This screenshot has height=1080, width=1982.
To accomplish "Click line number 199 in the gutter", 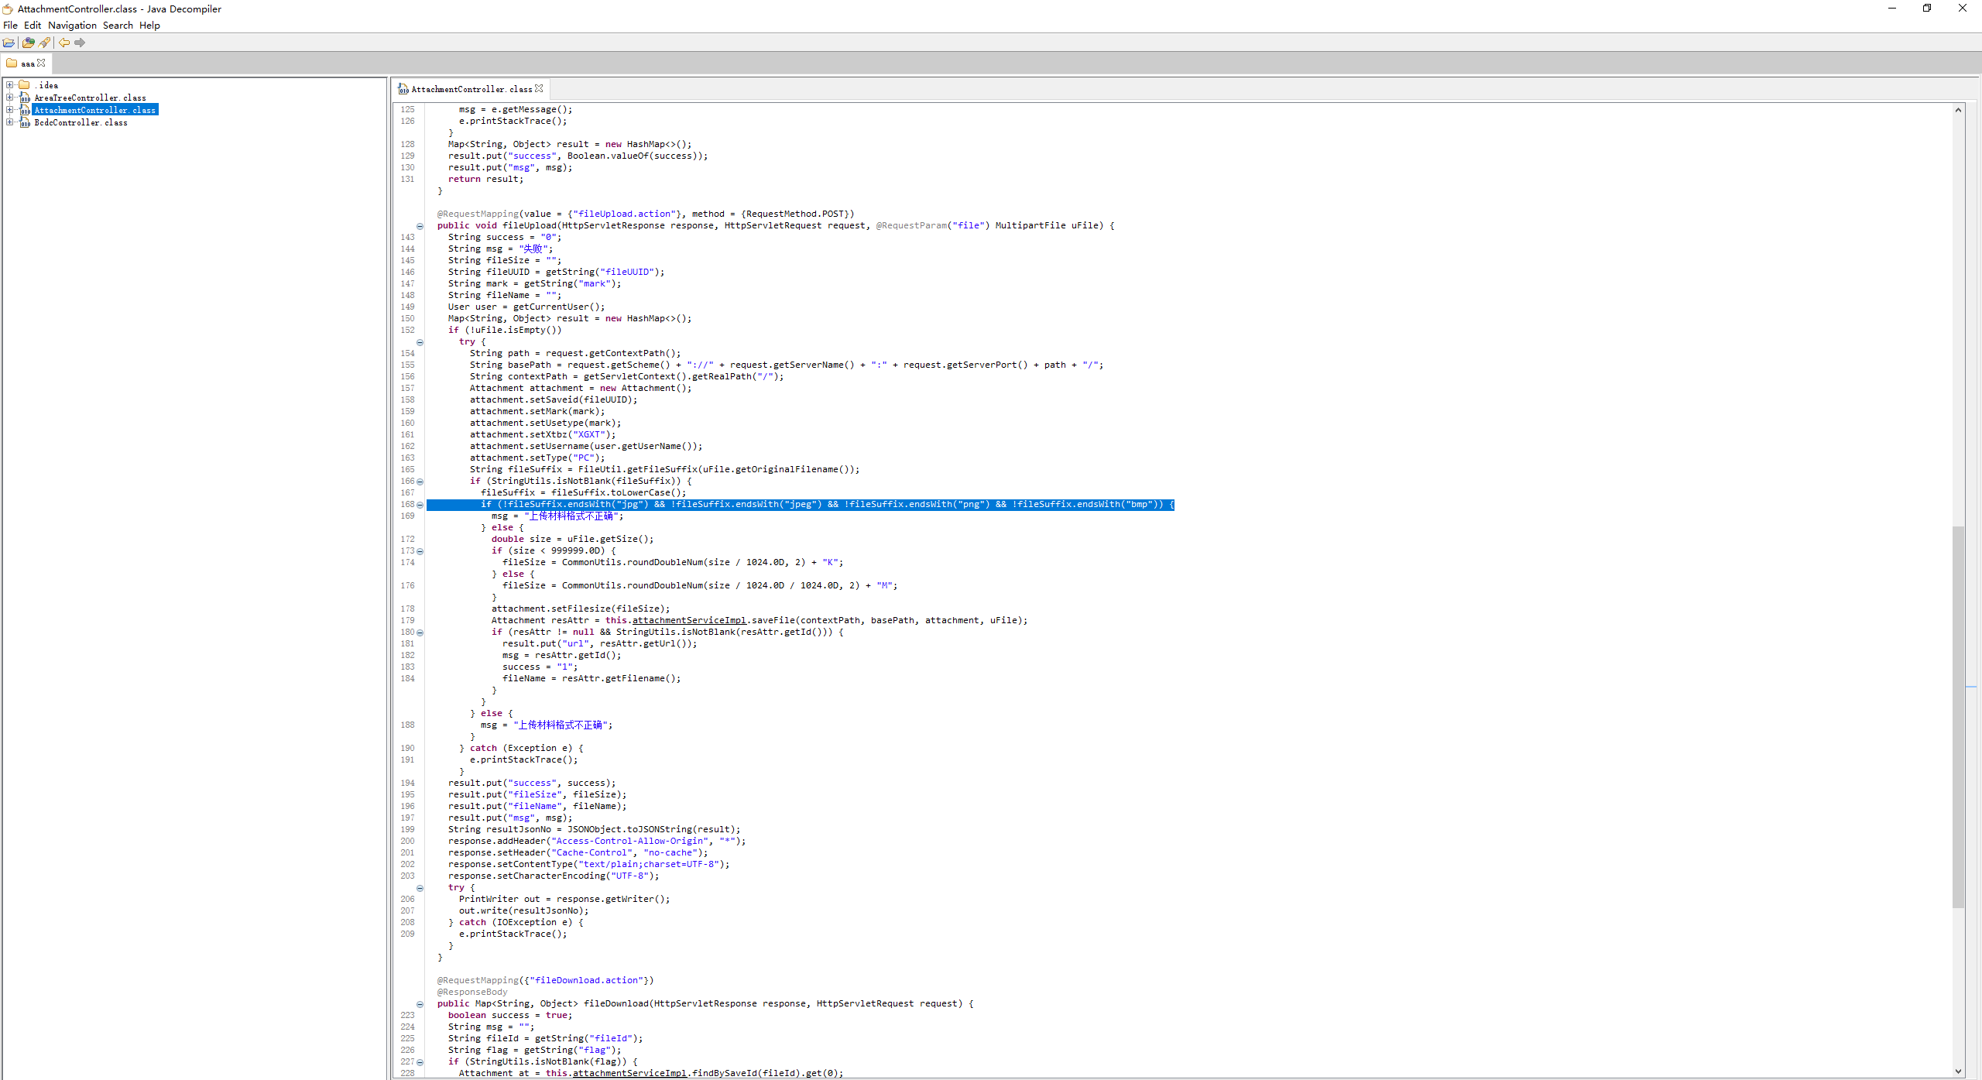I will point(407,830).
